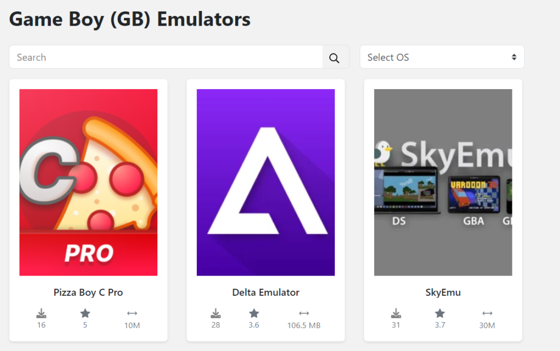Click the 3.6 rating value under Delta Emulator
Viewport: 560px width, 351px height.
(254, 324)
